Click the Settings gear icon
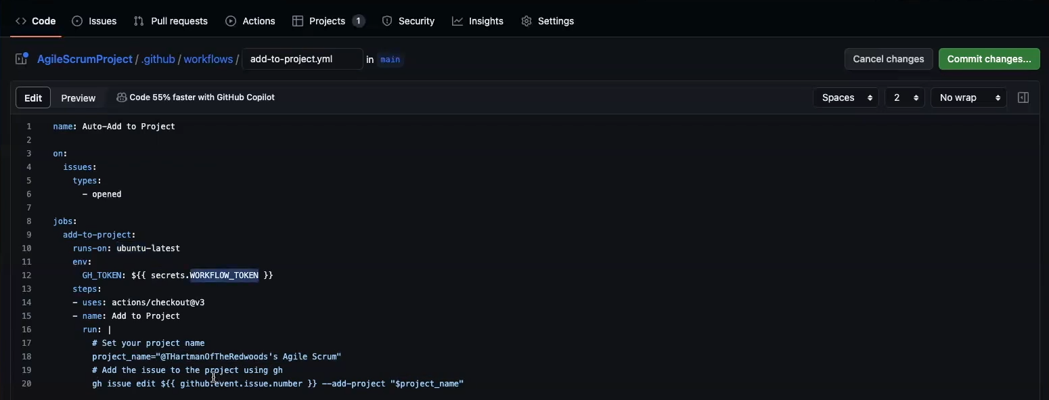The width and height of the screenshot is (1049, 400). [527, 21]
